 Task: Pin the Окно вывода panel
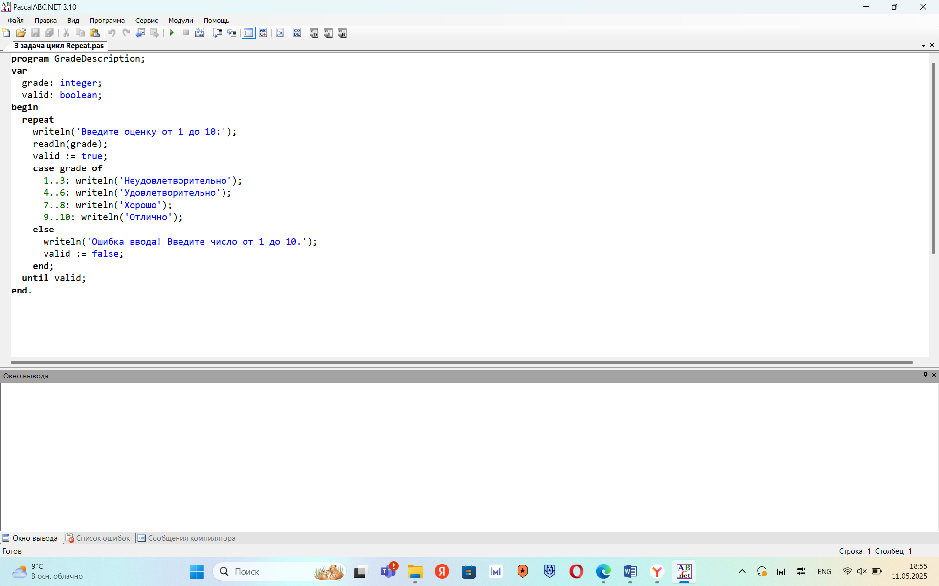pyautogui.click(x=925, y=375)
